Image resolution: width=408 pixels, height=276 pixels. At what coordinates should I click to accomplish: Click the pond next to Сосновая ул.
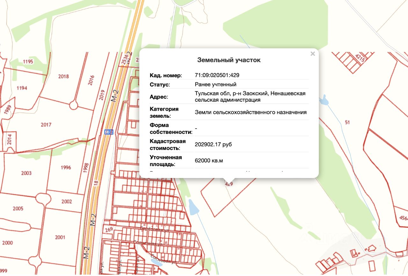click(156, 262)
